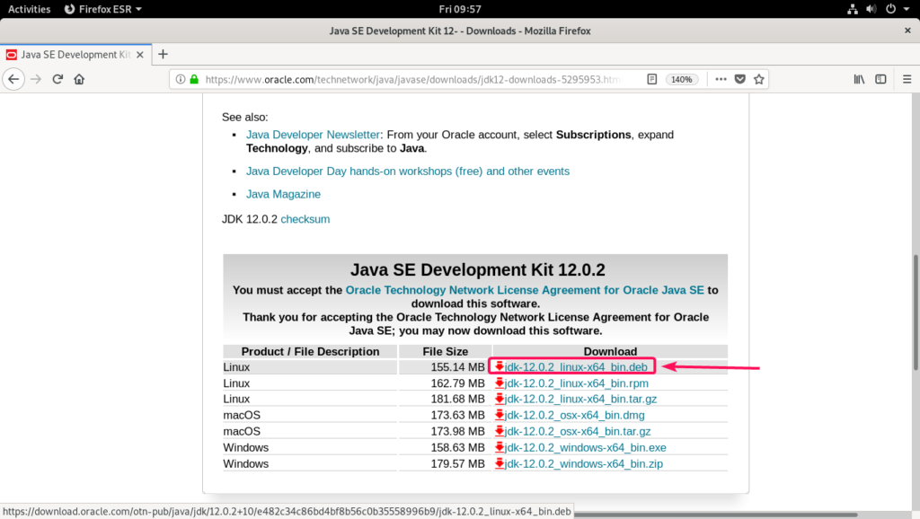Go to the Firefox home page
Viewport: 920px width, 519px height.
click(79, 79)
